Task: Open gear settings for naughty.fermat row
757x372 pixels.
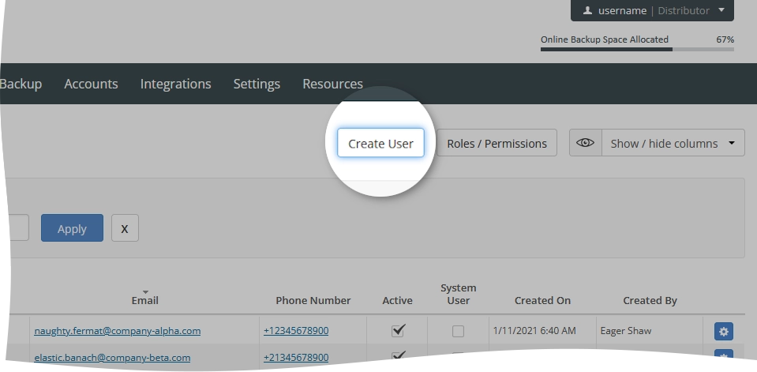Action: coord(724,332)
